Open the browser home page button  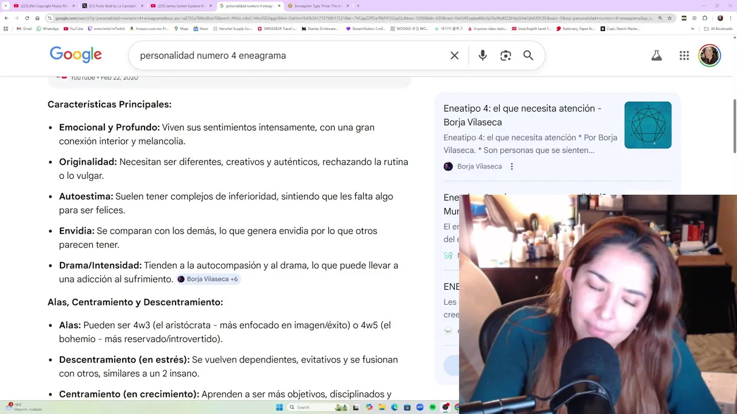coord(37,18)
